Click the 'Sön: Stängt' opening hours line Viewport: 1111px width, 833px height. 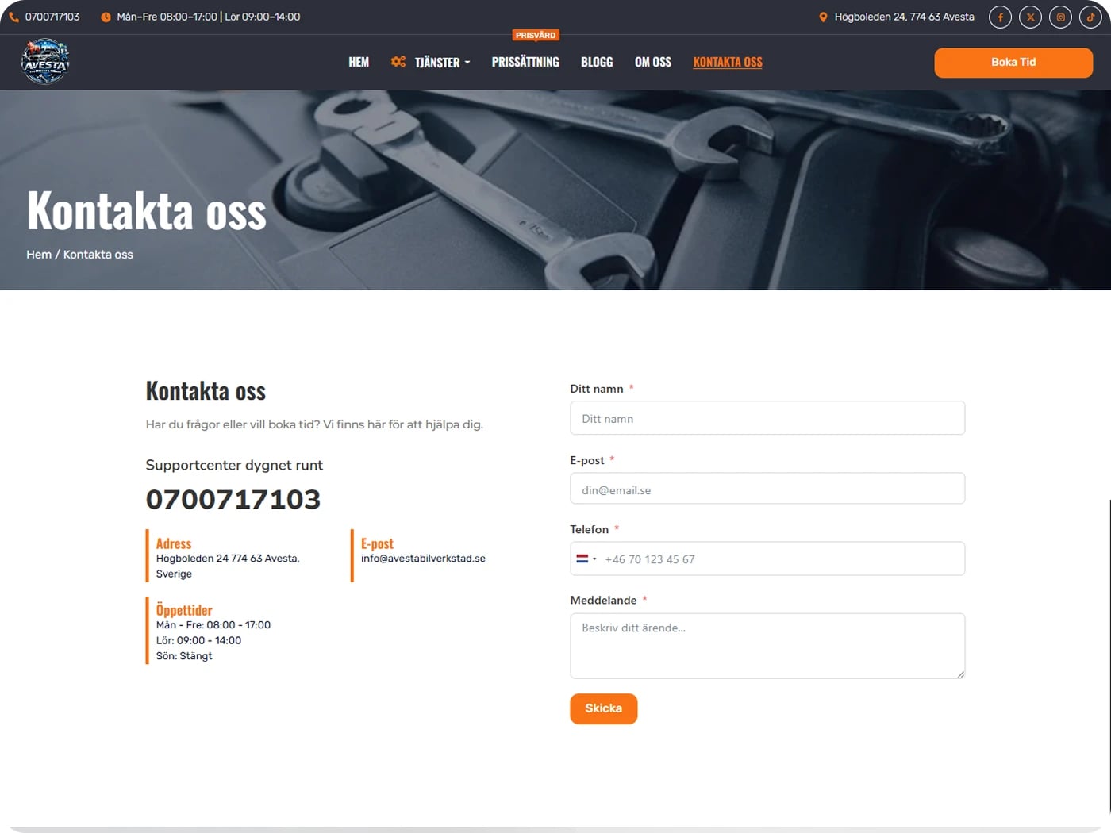184,656
